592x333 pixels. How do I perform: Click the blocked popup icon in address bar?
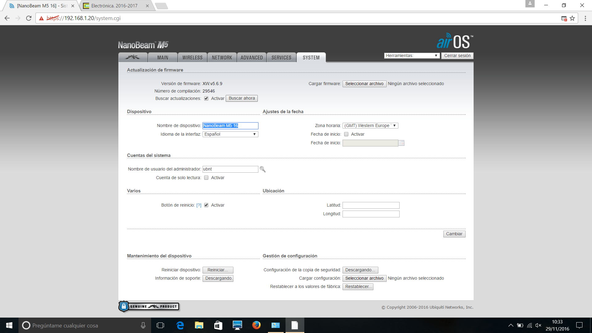[x=564, y=18]
